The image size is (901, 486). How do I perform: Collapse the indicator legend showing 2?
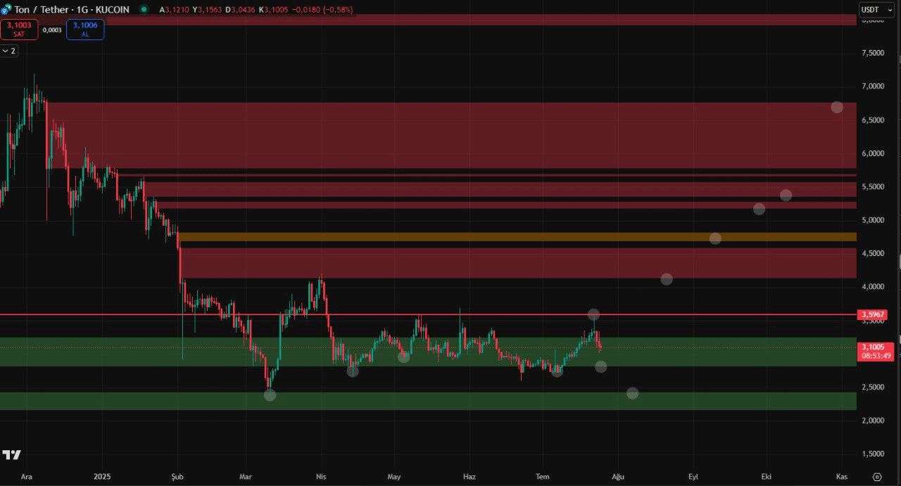pos(8,51)
